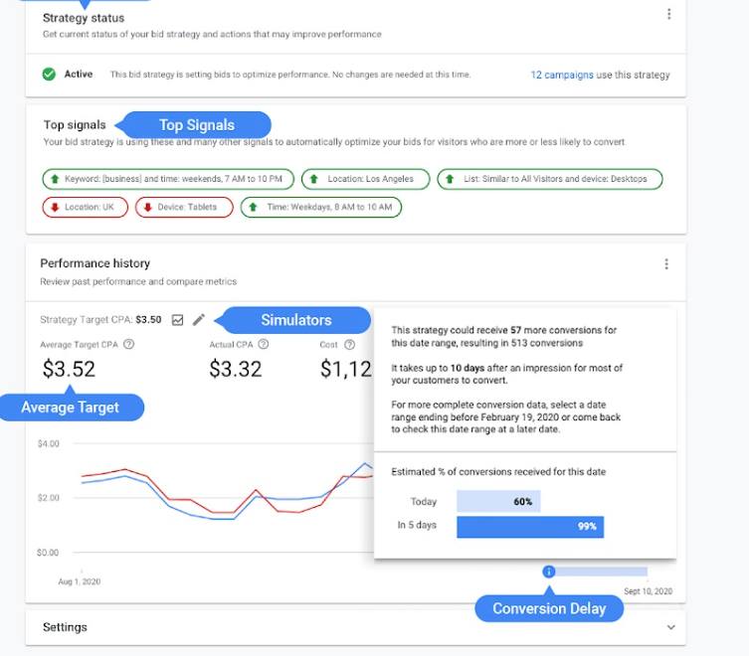Click the green up arrow on Weekdays chip
Screen dimensions: 749x656
[254, 207]
